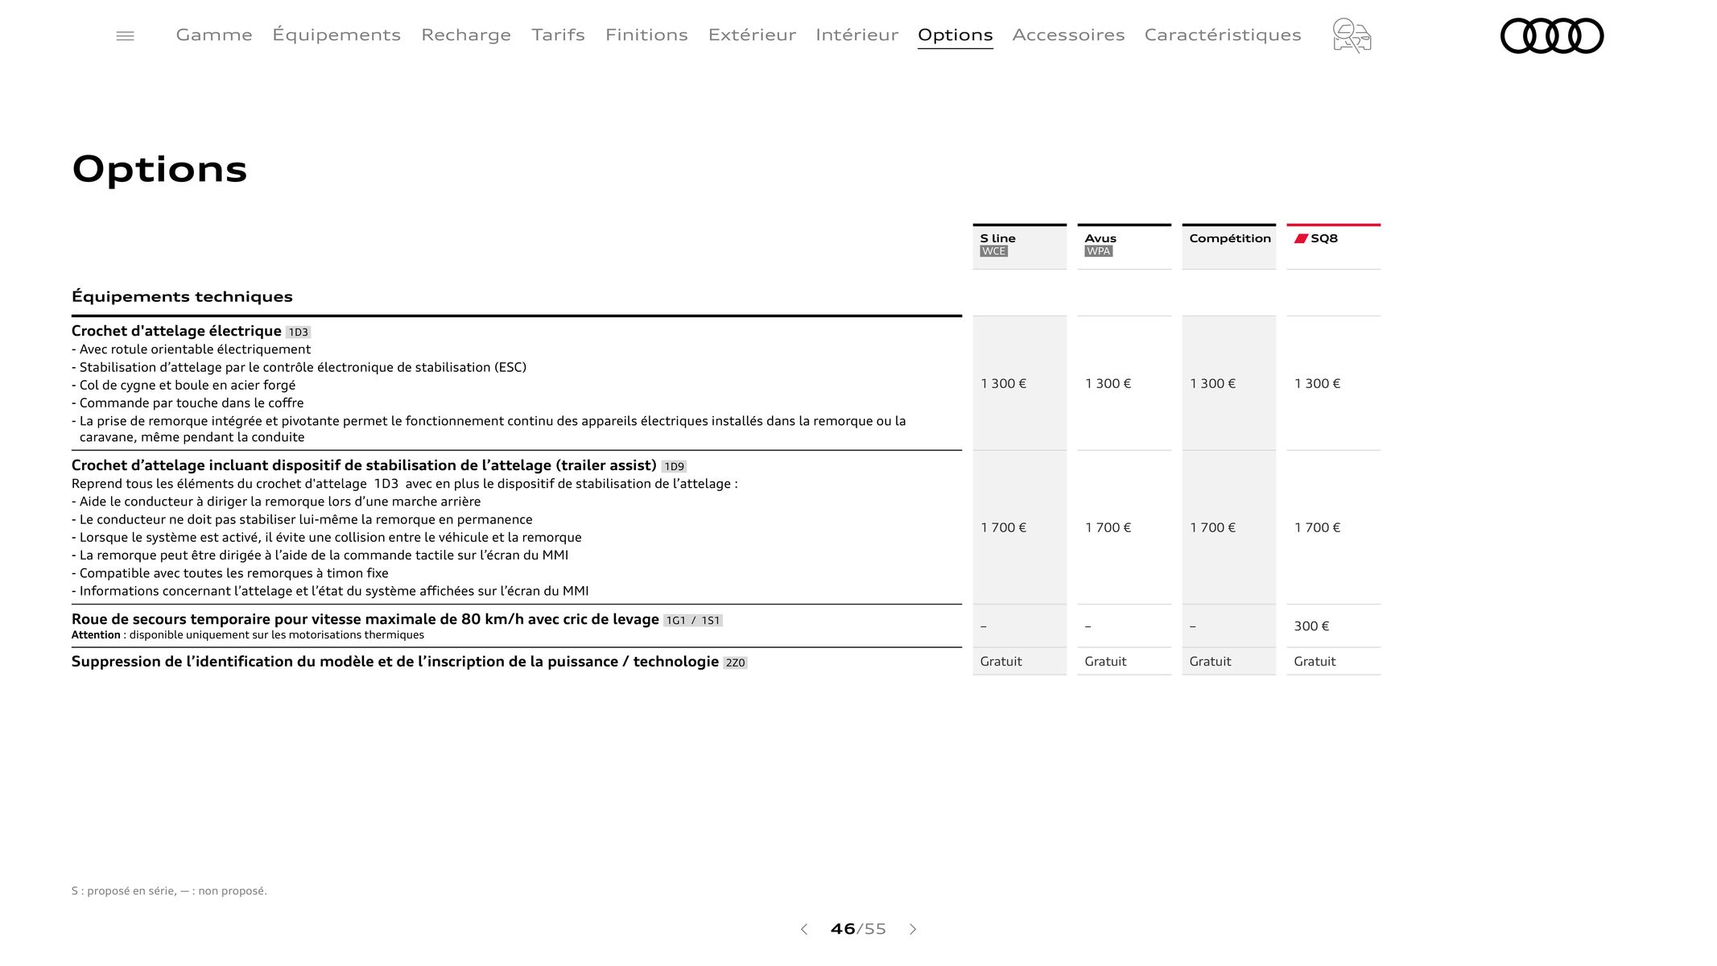Click 1 700 € in SQ8 column
Image resolution: width=1717 pixels, height=966 pixels.
coord(1317,528)
